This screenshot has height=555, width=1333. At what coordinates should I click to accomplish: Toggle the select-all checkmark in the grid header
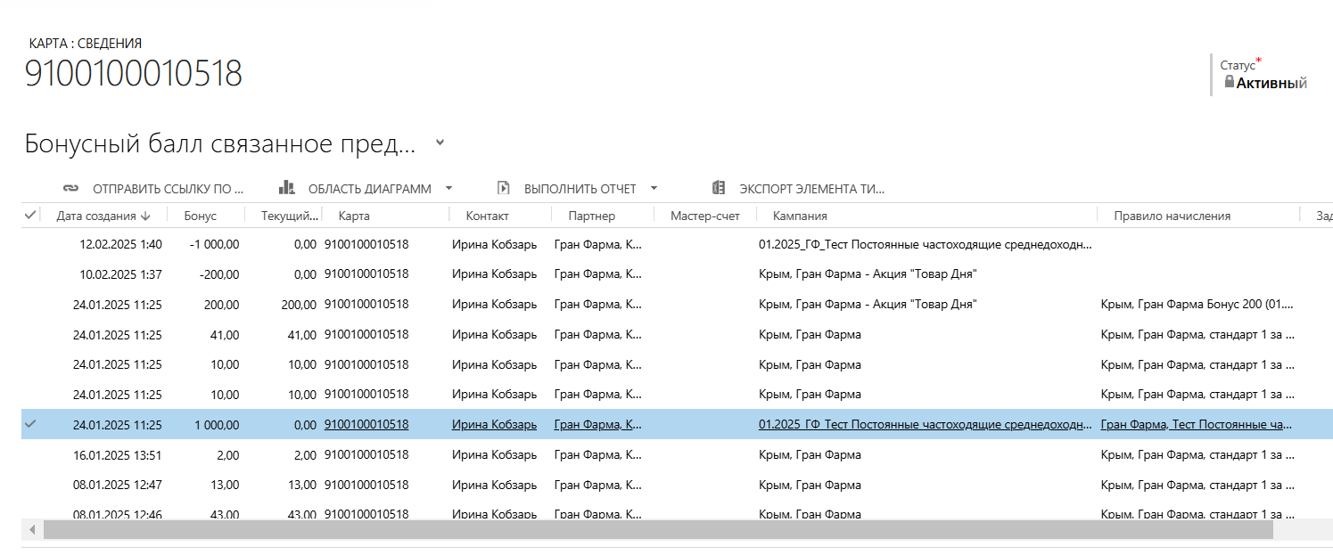click(31, 215)
